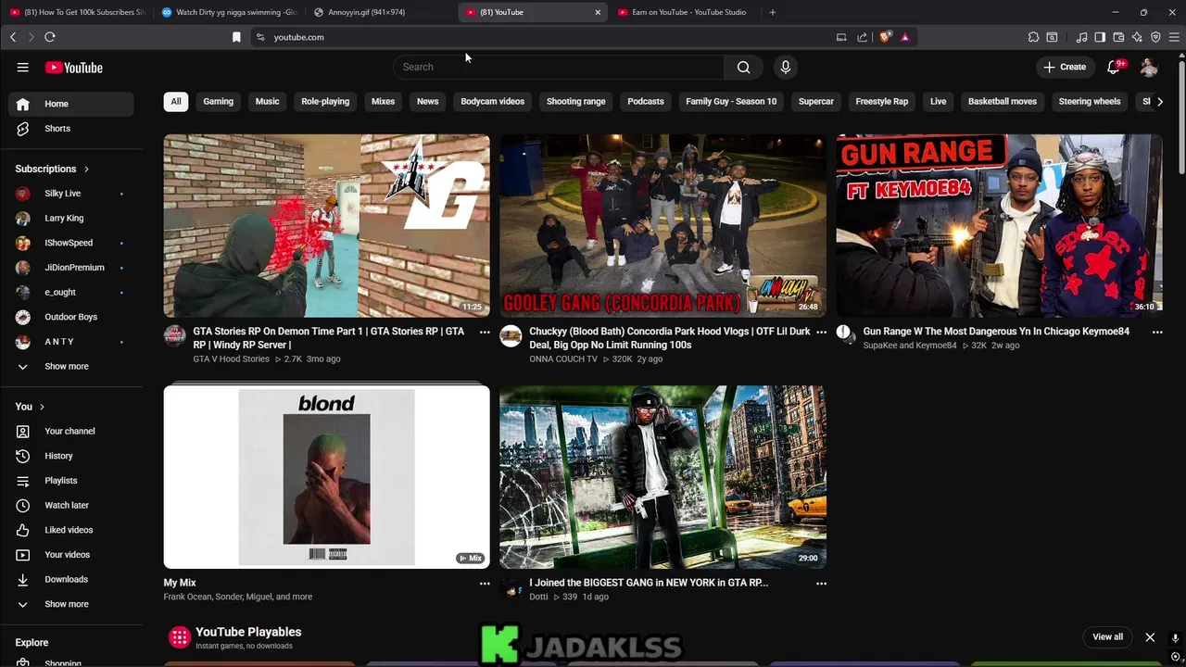Image resolution: width=1186 pixels, height=667 pixels.
Task: Open Playlists in sidebar
Action: (x=71, y=481)
